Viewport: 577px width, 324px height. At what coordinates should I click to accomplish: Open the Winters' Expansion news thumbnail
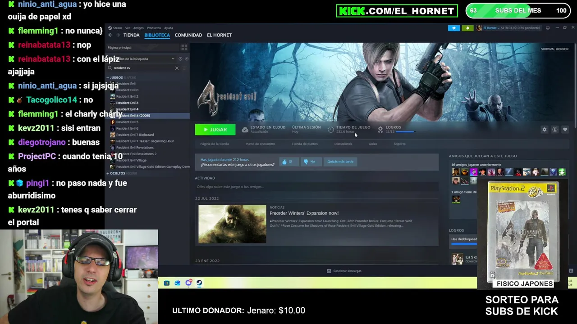point(232,224)
